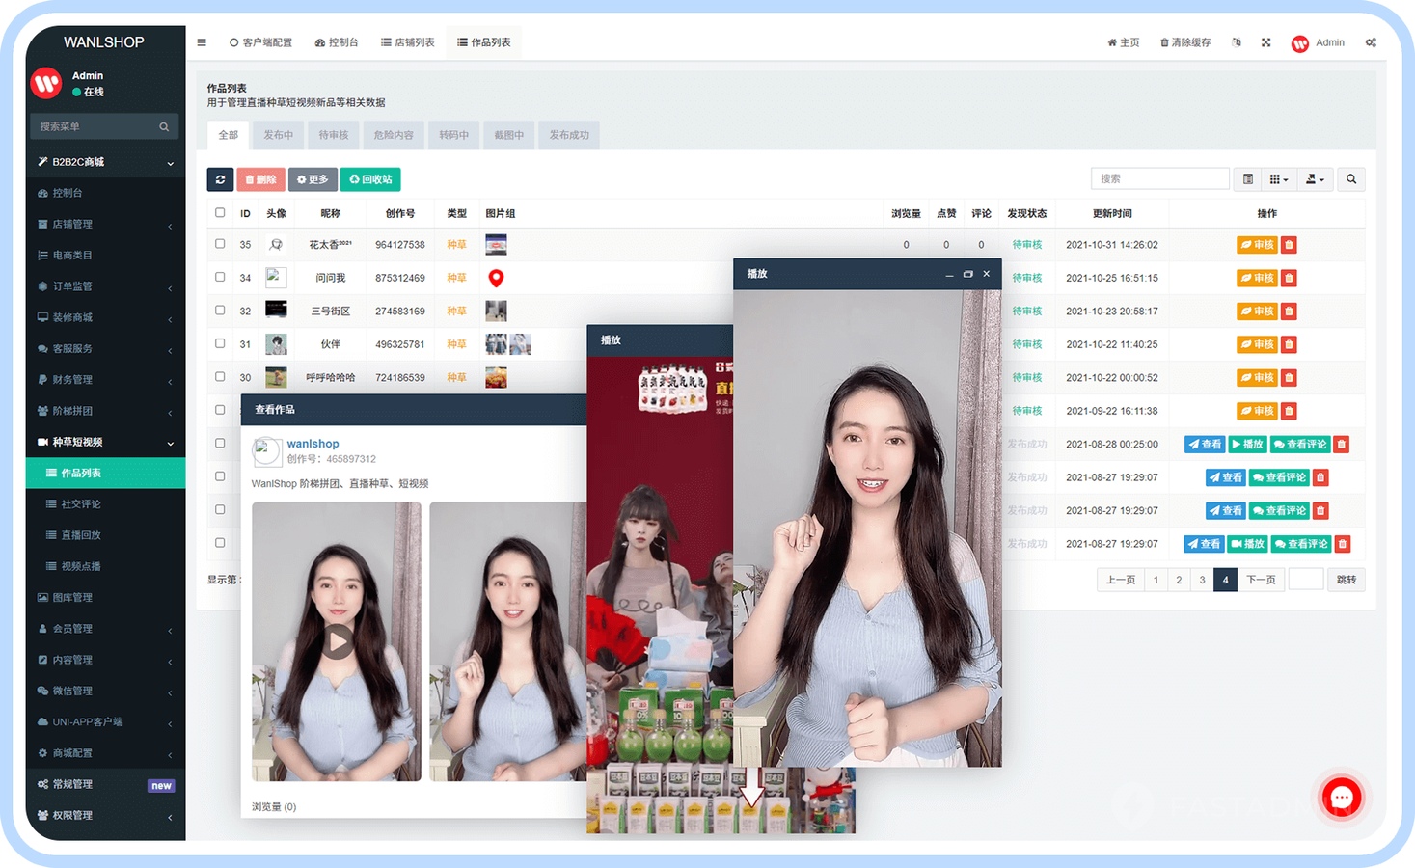Toggle the sidebar hamburger menu icon
Screen dimensions: 1415x868
(202, 42)
